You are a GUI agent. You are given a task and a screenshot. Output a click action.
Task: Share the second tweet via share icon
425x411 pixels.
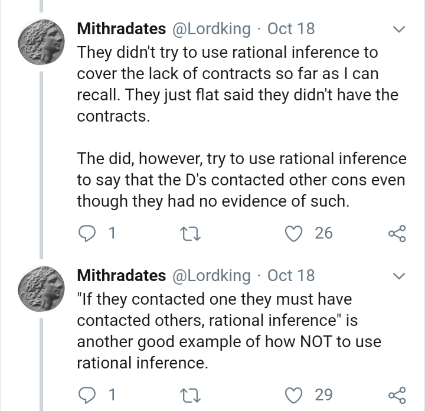(397, 394)
